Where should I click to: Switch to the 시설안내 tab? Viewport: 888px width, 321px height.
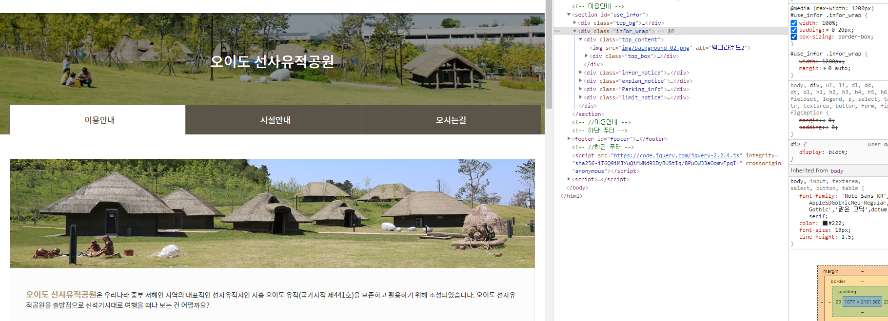coord(273,120)
